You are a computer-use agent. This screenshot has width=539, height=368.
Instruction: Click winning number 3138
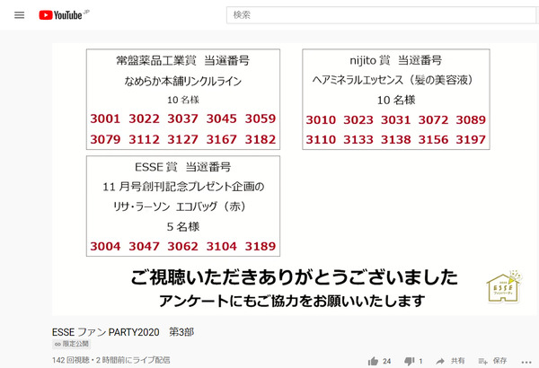395,140
